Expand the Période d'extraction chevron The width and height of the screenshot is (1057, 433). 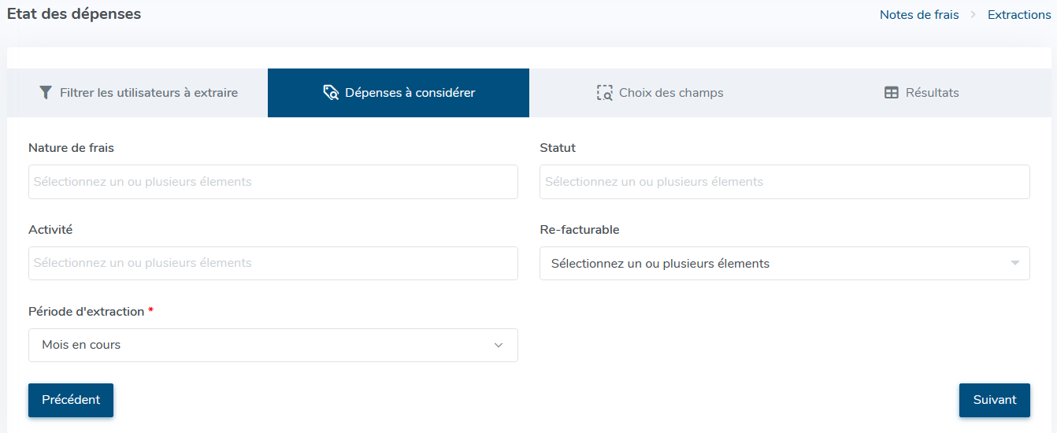(x=498, y=345)
